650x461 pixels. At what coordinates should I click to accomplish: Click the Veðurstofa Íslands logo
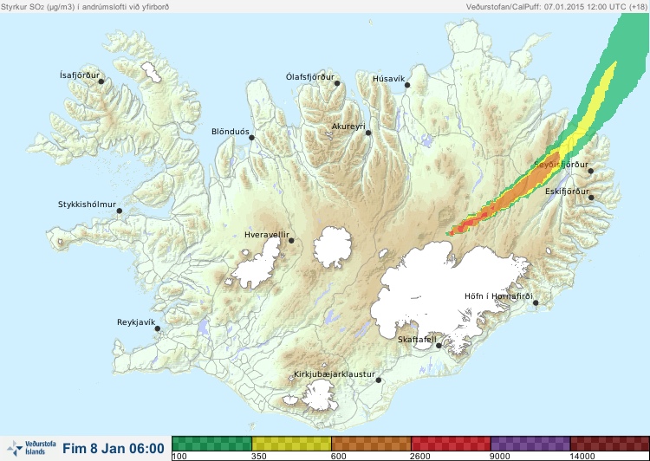pos(31,448)
